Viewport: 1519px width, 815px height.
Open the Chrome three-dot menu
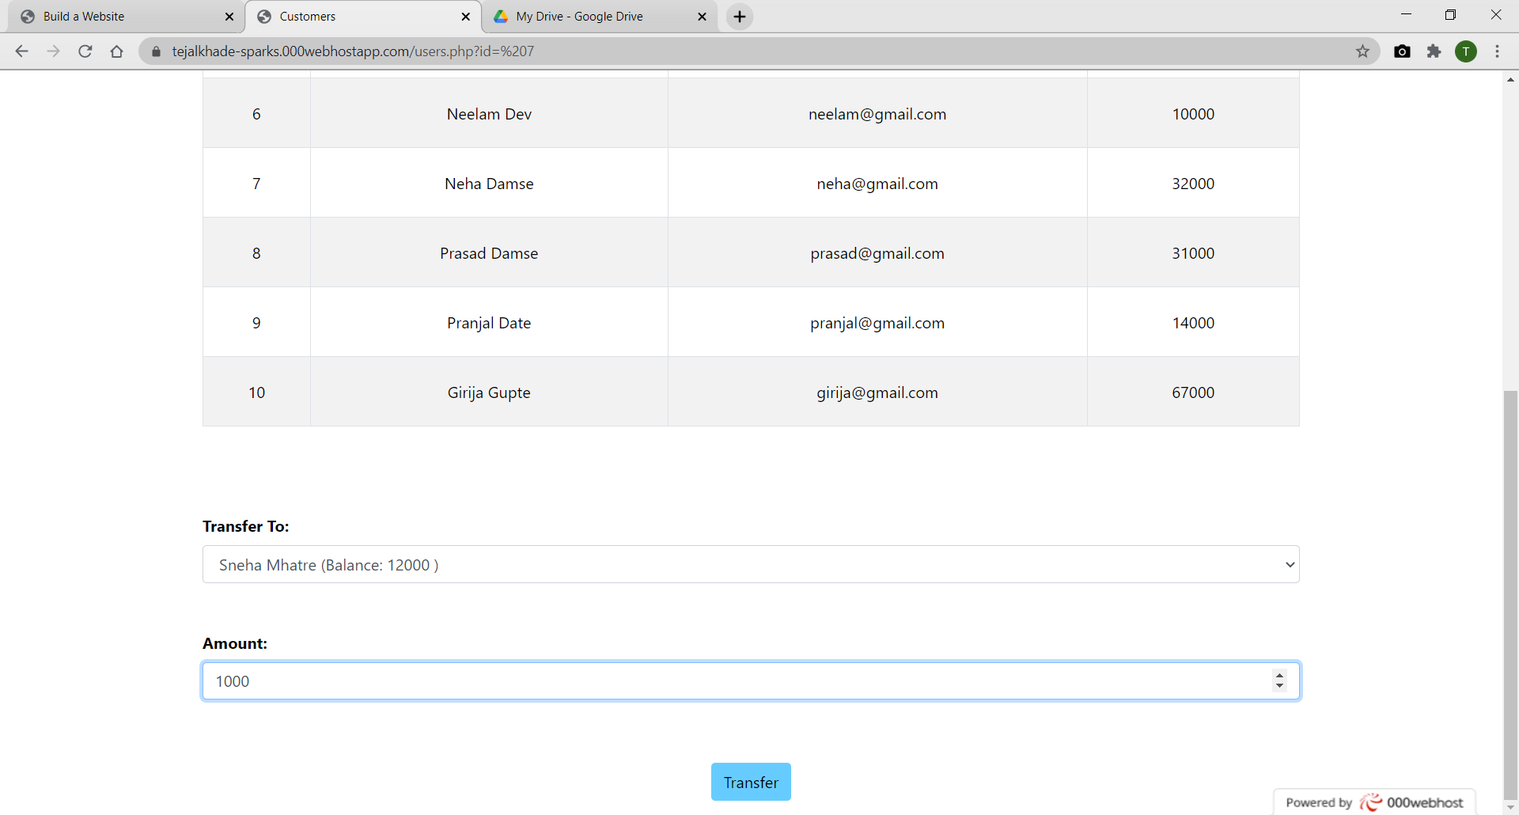tap(1498, 51)
